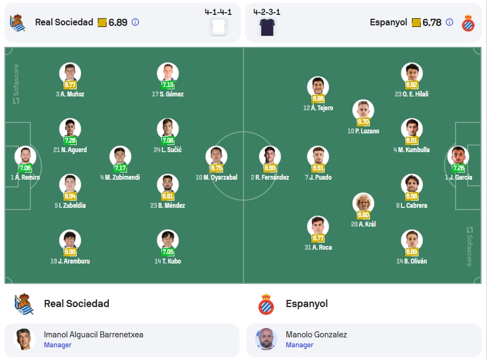
Task: Click the Real Sociedad crest below the pitch
Action: tap(24, 304)
